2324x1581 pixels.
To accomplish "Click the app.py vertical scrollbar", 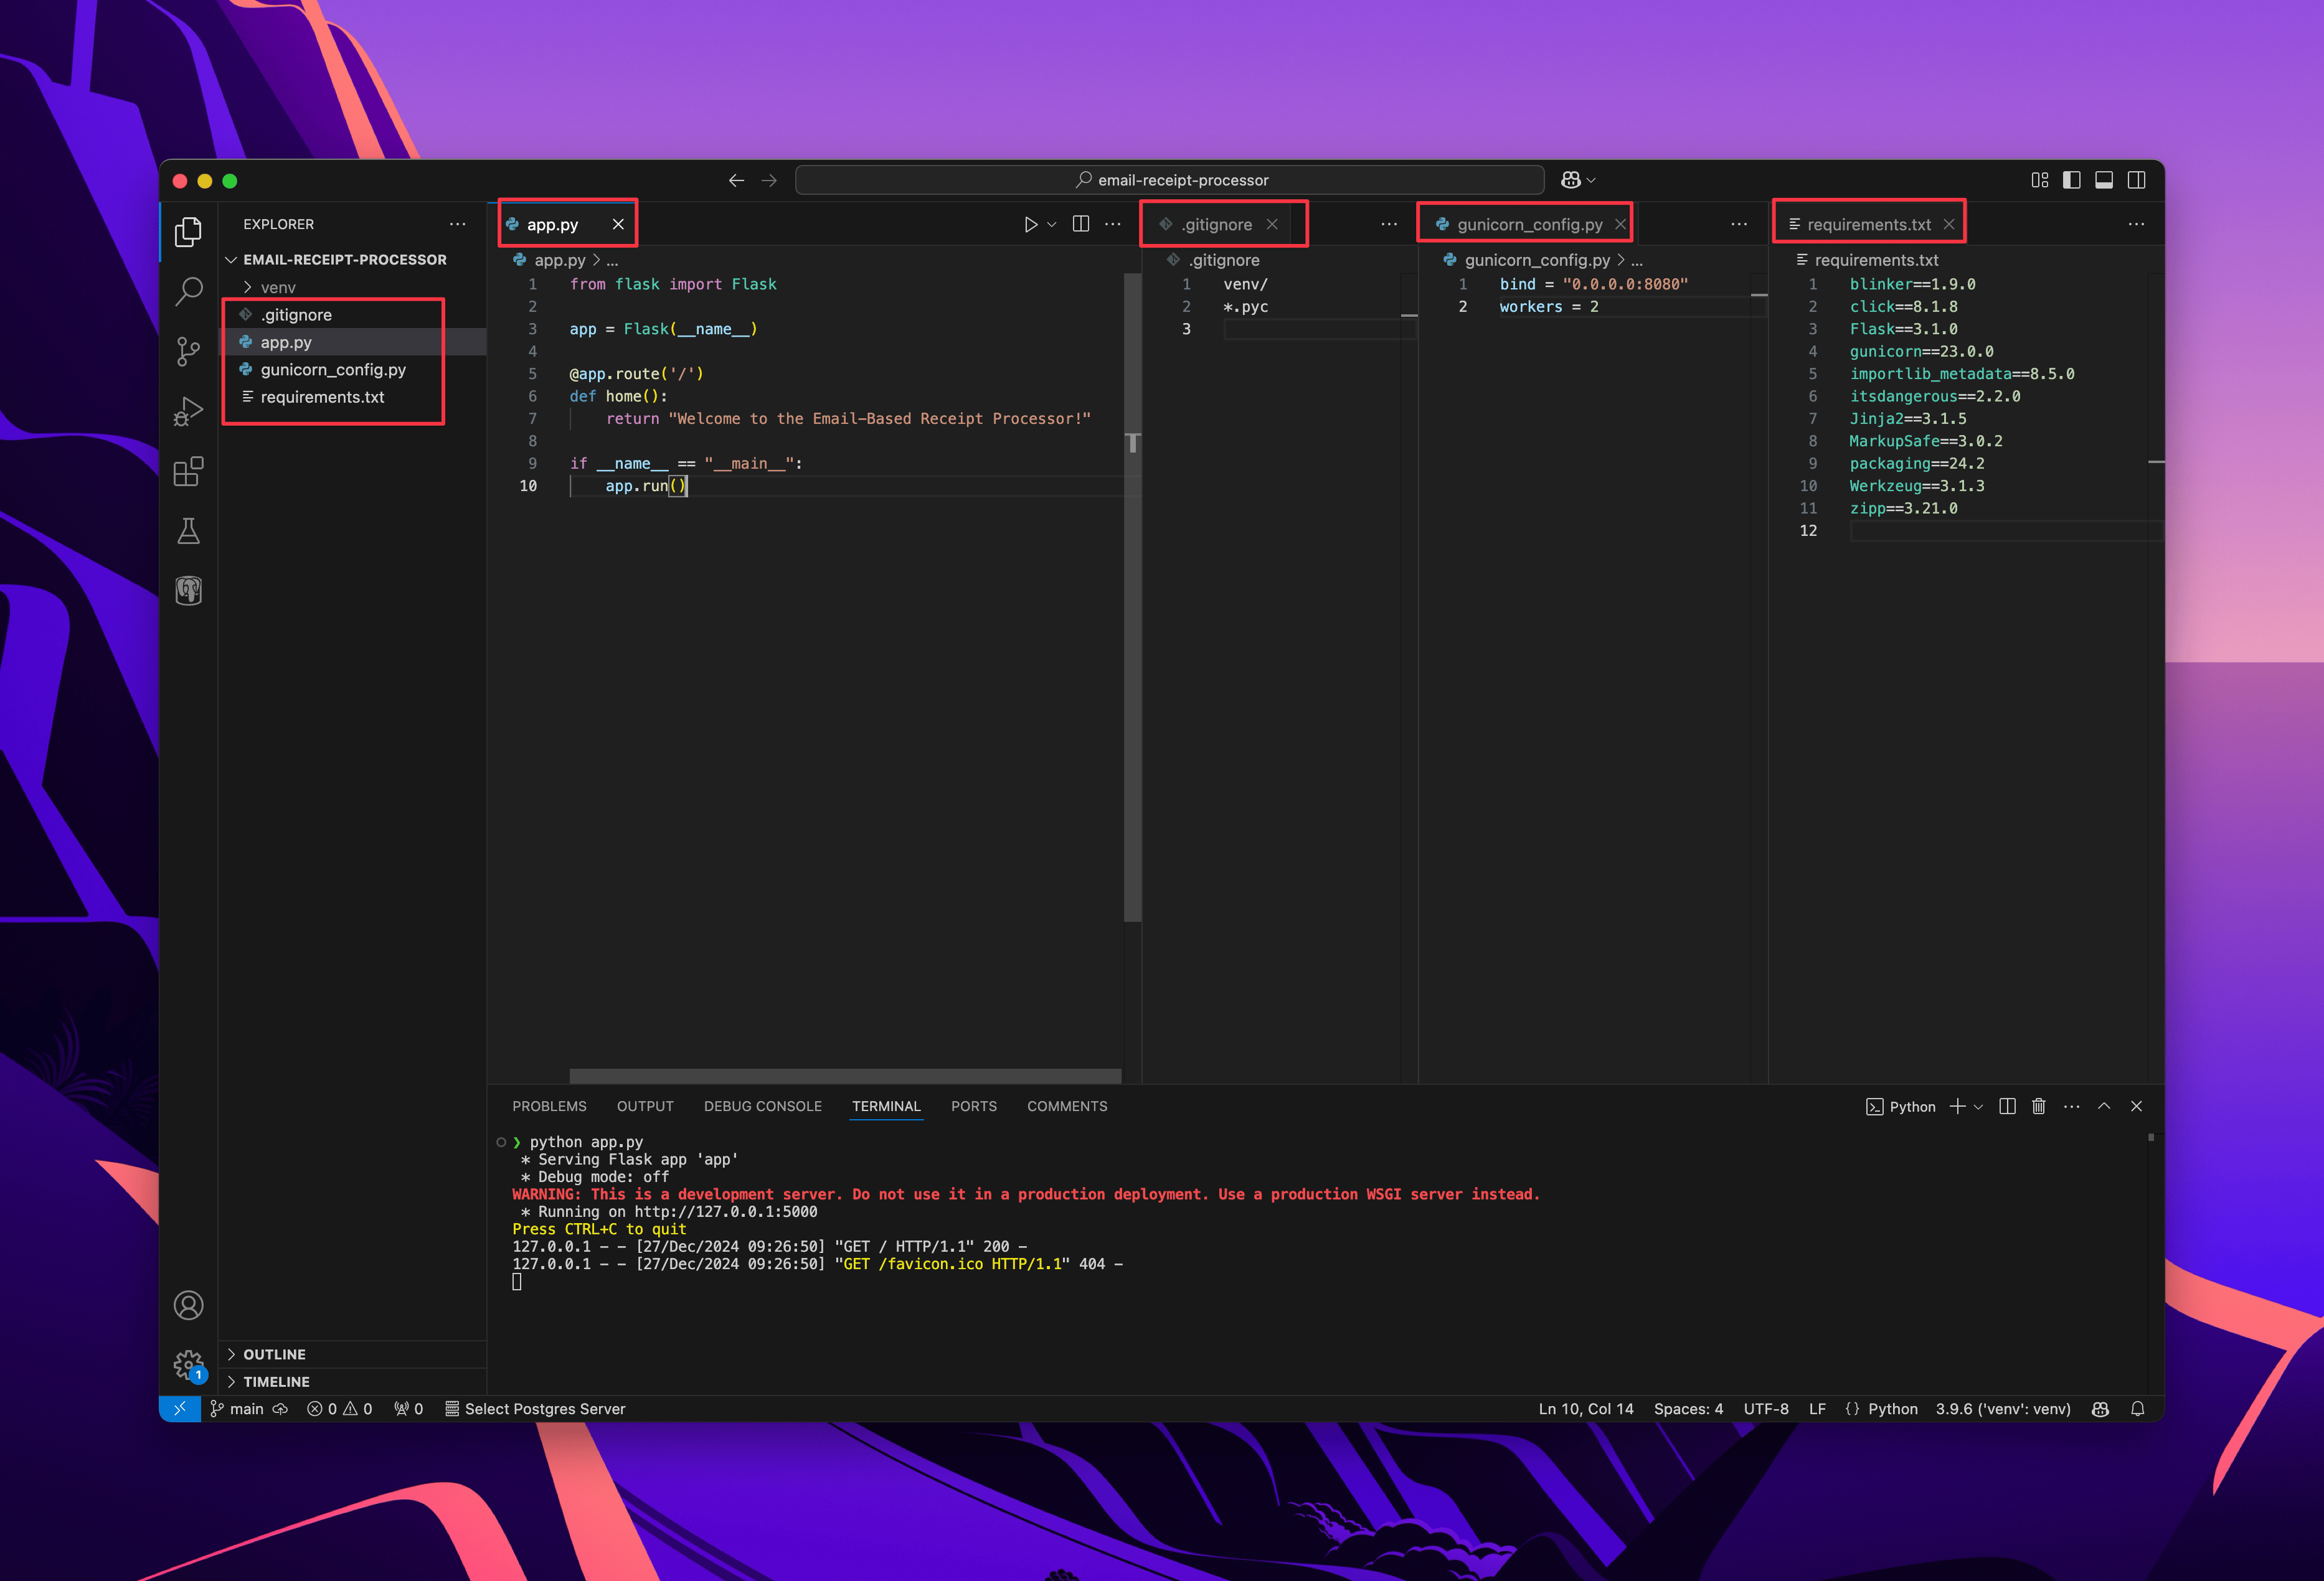I will 1132,597.
